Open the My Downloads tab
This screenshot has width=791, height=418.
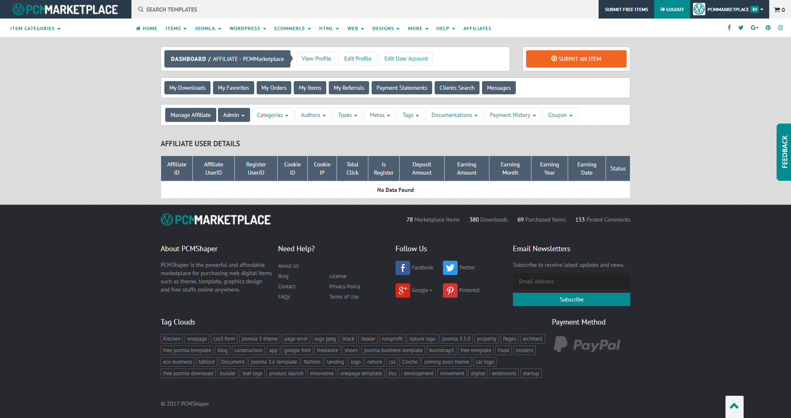(187, 88)
